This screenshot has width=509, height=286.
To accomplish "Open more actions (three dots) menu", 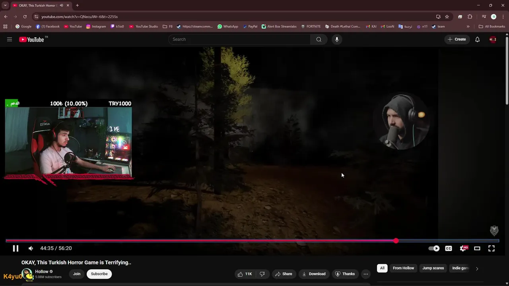I will pyautogui.click(x=366, y=274).
